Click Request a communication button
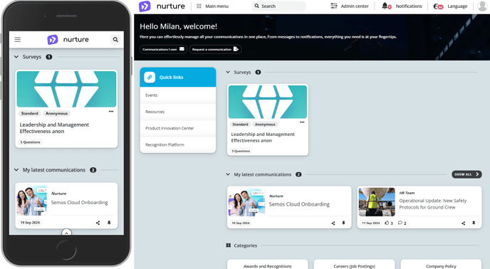Viewport: 490px width, 269px height. (215, 49)
